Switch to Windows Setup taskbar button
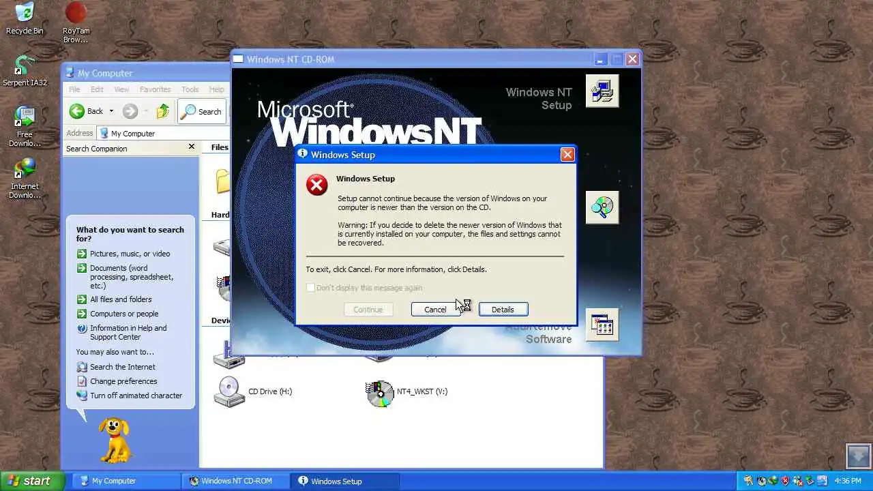Screen dimensions: 873x491 pos(345,481)
